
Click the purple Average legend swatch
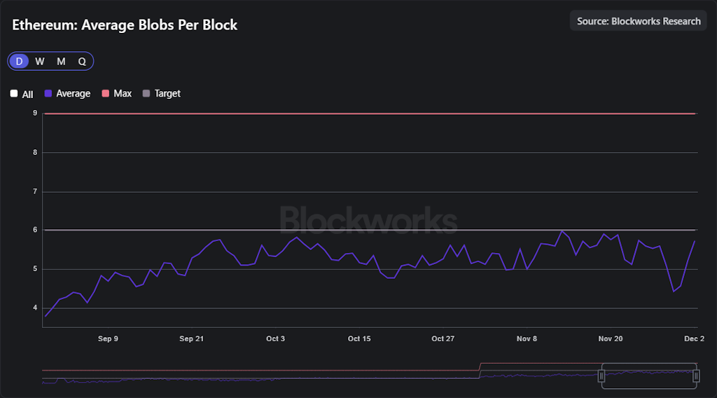tap(48, 93)
